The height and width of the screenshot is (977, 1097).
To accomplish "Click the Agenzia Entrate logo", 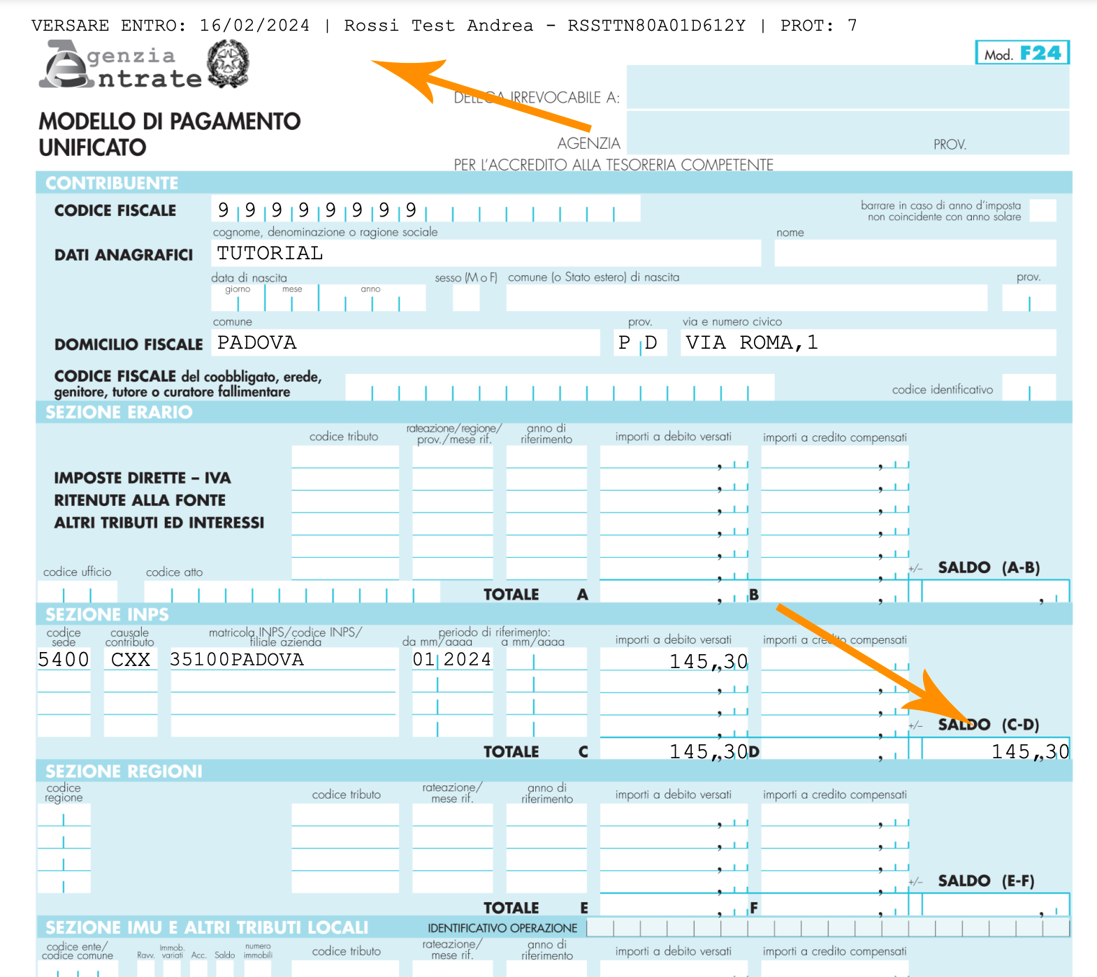I will 120,66.
